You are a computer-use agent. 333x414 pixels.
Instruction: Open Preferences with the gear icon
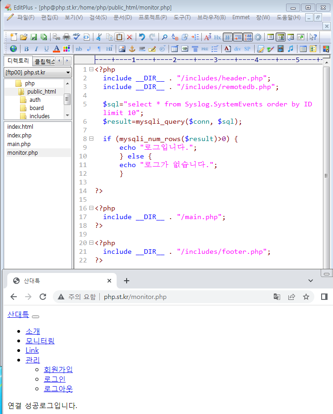point(258,37)
